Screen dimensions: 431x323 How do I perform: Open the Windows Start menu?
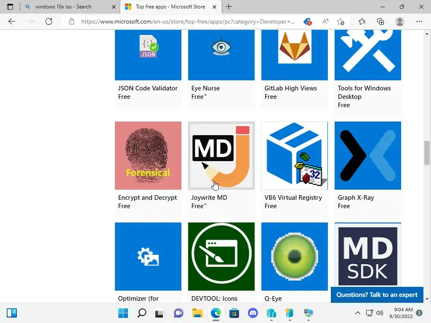point(123,313)
